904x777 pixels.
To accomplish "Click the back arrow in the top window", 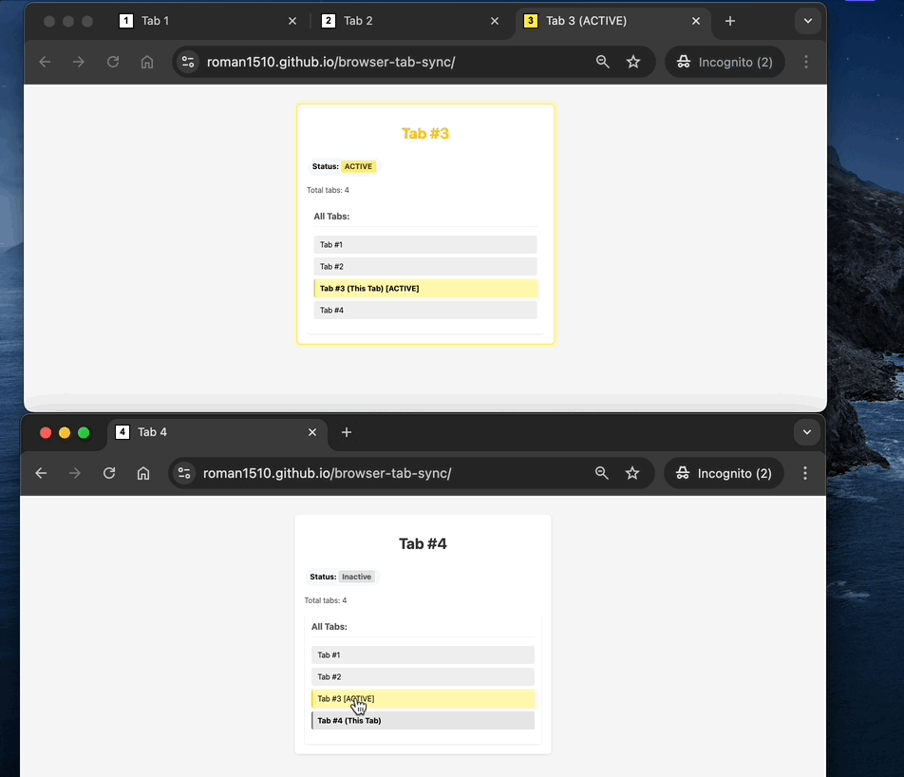I will click(45, 62).
